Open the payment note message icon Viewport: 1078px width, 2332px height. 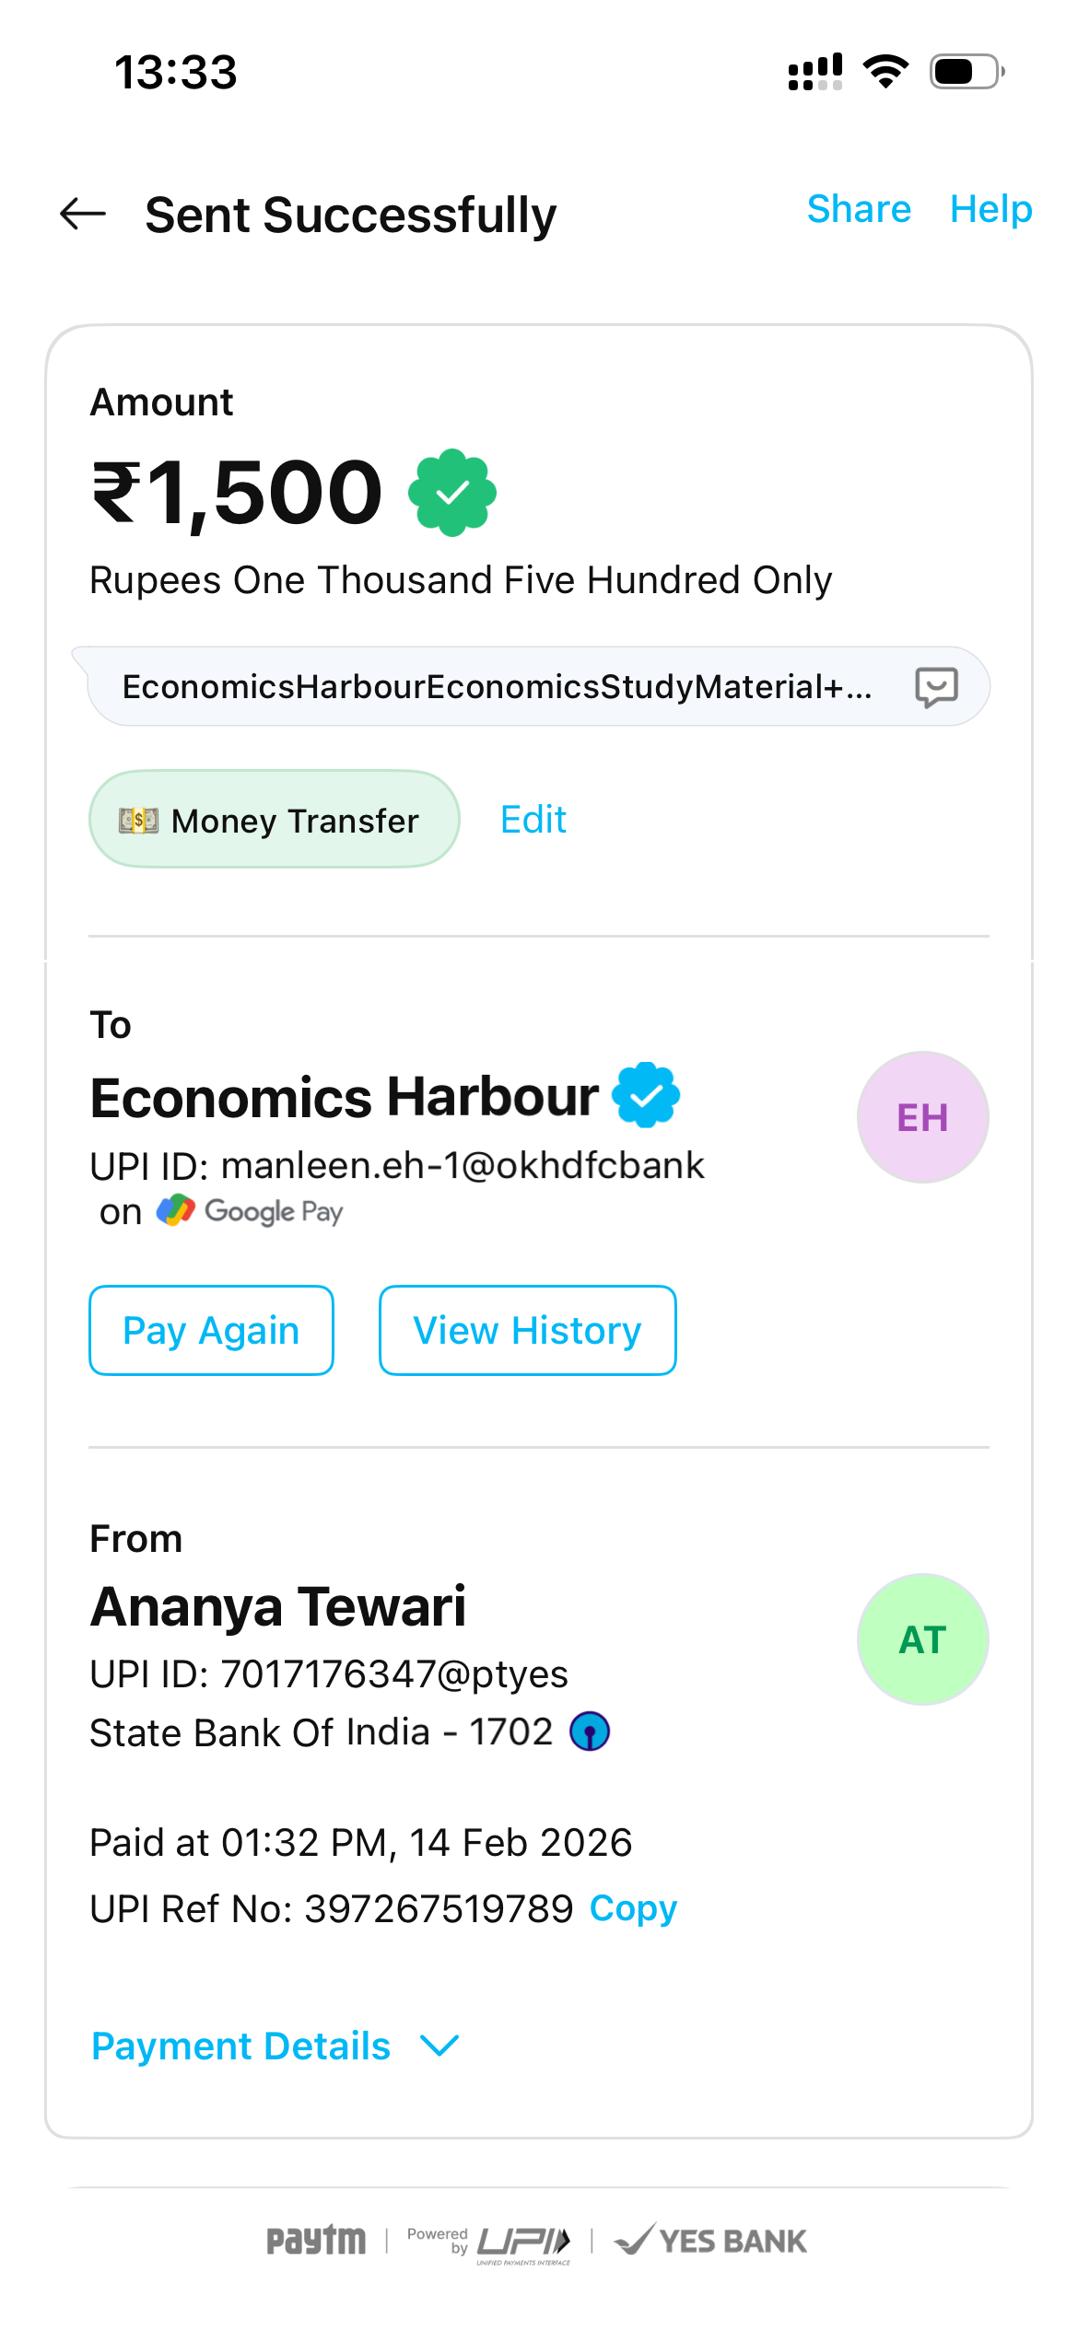pyautogui.click(x=936, y=687)
